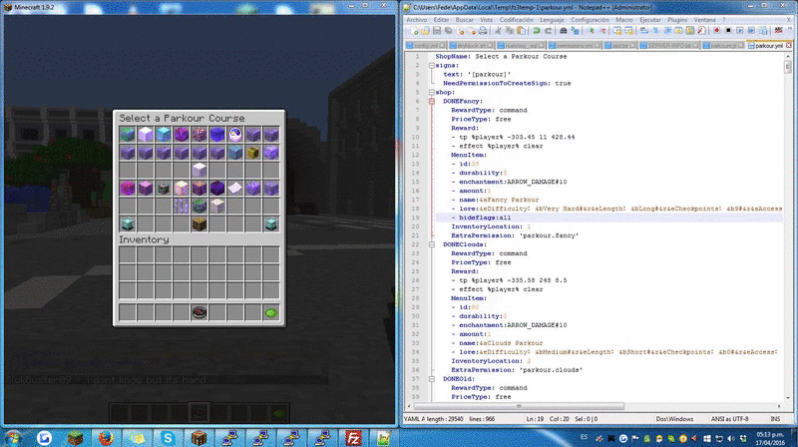Click the INS indicator in the status bar

[775, 419]
